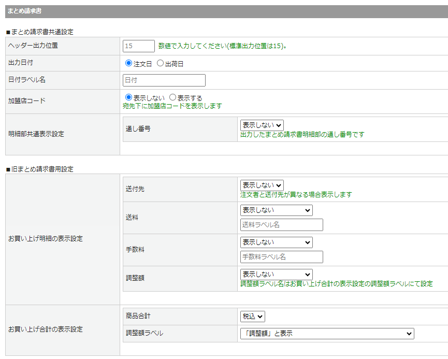Screen dimensions: 448x359
Task: Focus the 日付ラベル名 text field
Action: tap(164, 80)
